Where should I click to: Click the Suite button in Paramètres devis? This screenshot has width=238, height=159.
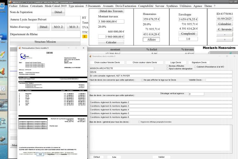pos(114,157)
